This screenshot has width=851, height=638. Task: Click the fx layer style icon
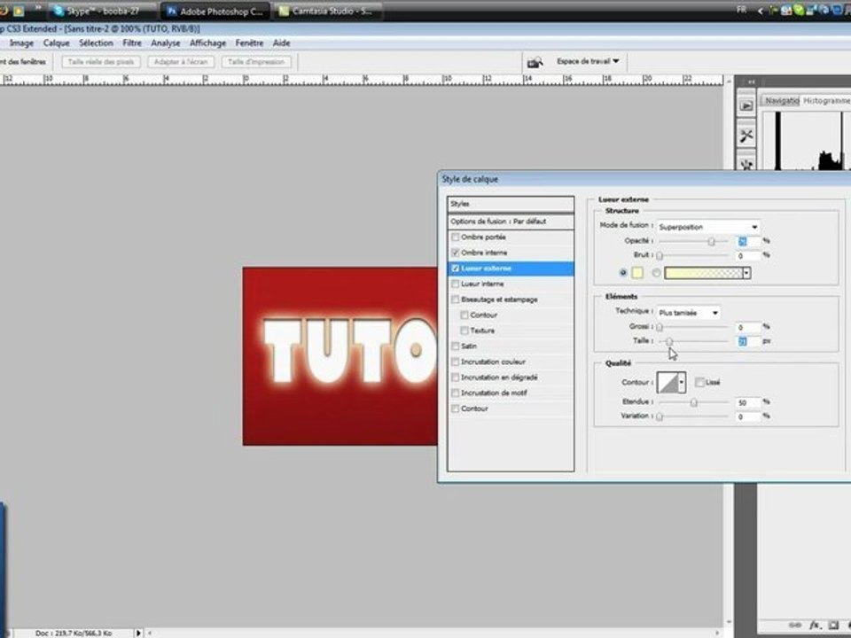(x=815, y=625)
